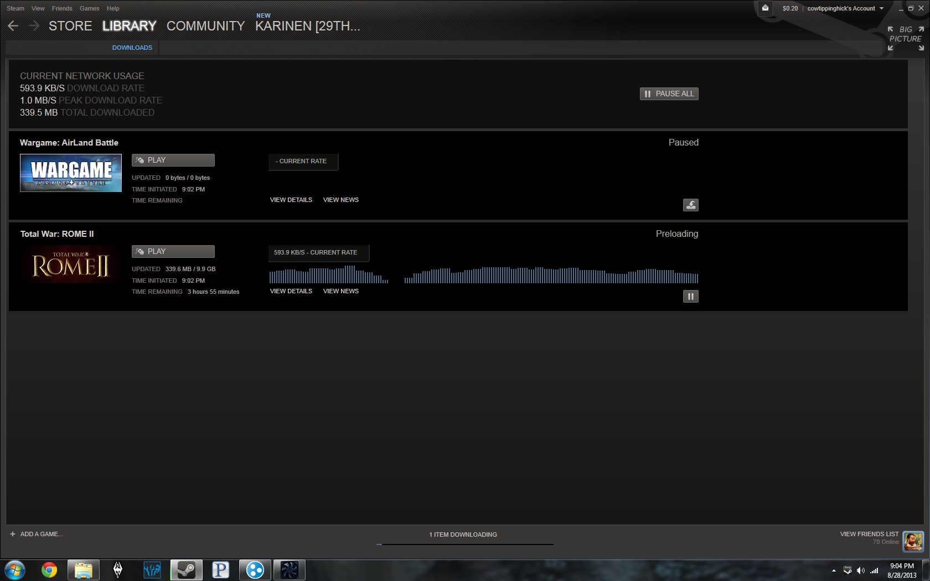Click the 339.6 MB / 9.9 GB text
Viewport: 930px width, 581px height.
coord(190,269)
